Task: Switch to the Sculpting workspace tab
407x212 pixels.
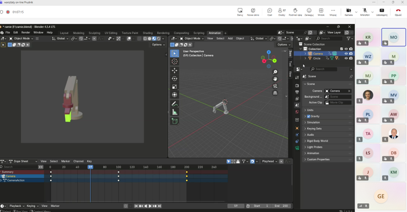Action: tap(94, 33)
